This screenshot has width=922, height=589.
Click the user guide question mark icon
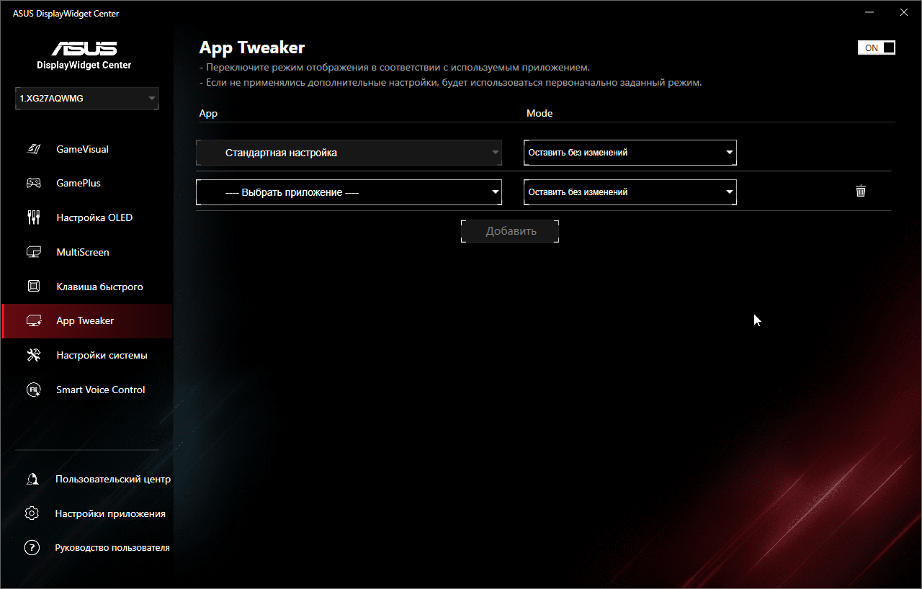click(32, 547)
